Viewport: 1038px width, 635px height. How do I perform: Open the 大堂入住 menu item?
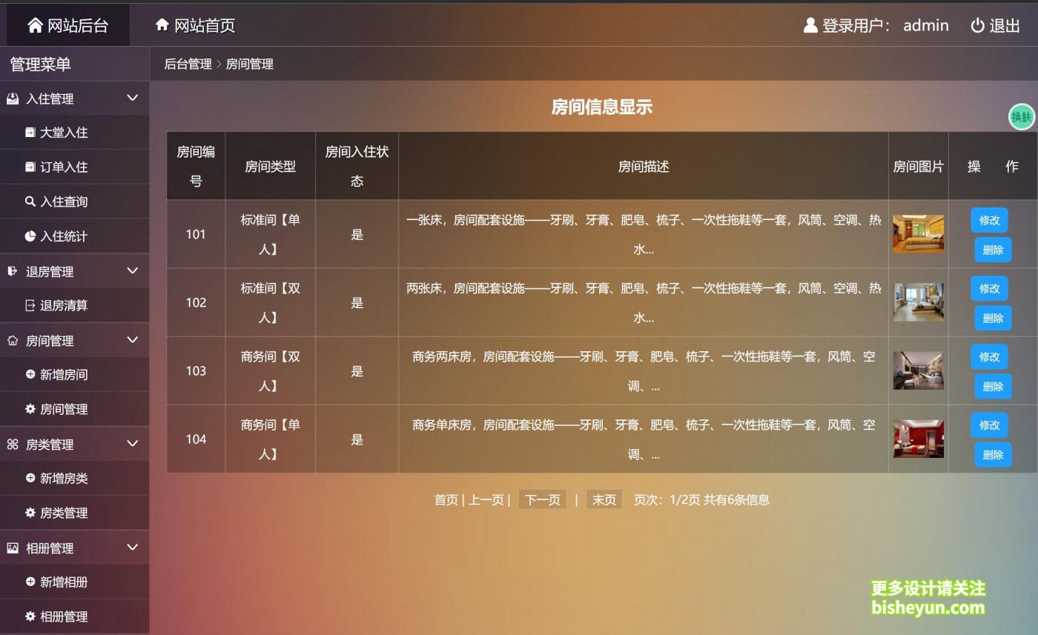click(74, 133)
